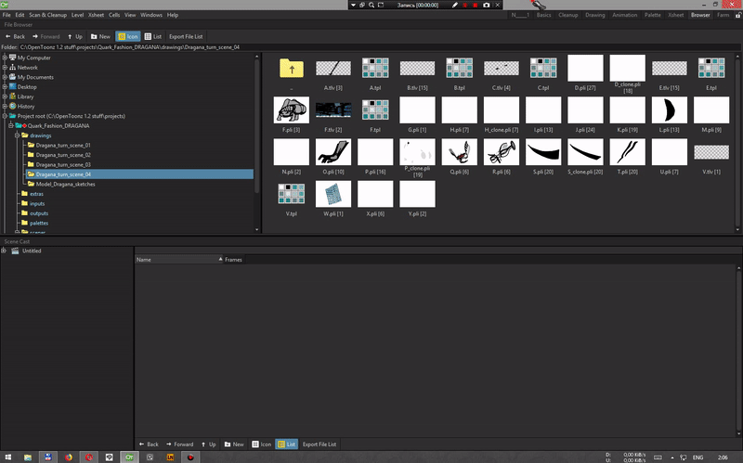Screen dimensions: 743x463
Task: Switch Scene Cast to List view
Action: coord(287,444)
